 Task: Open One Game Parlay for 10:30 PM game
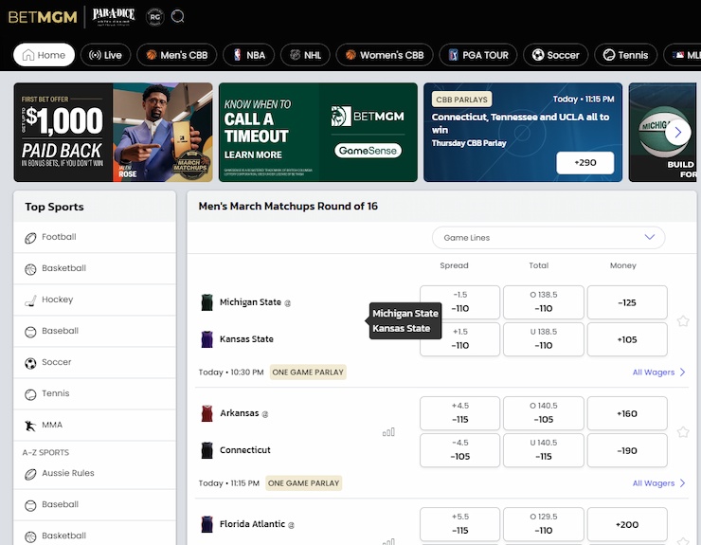(308, 372)
